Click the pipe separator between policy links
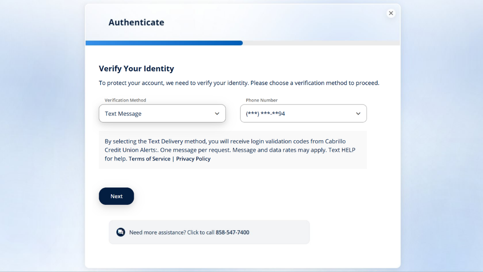The image size is (483, 272). coord(173,159)
